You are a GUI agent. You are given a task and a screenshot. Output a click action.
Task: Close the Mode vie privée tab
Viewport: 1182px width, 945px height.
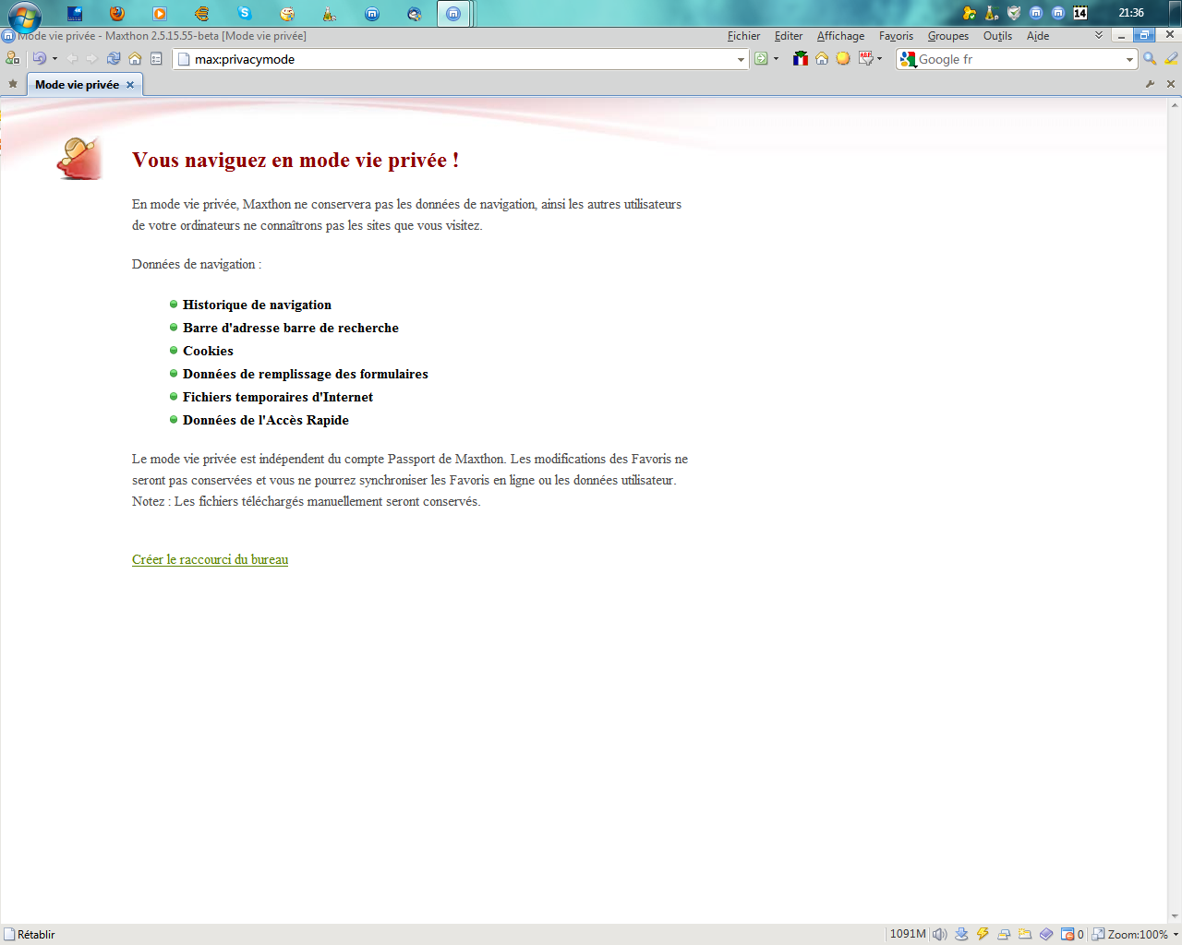point(130,85)
